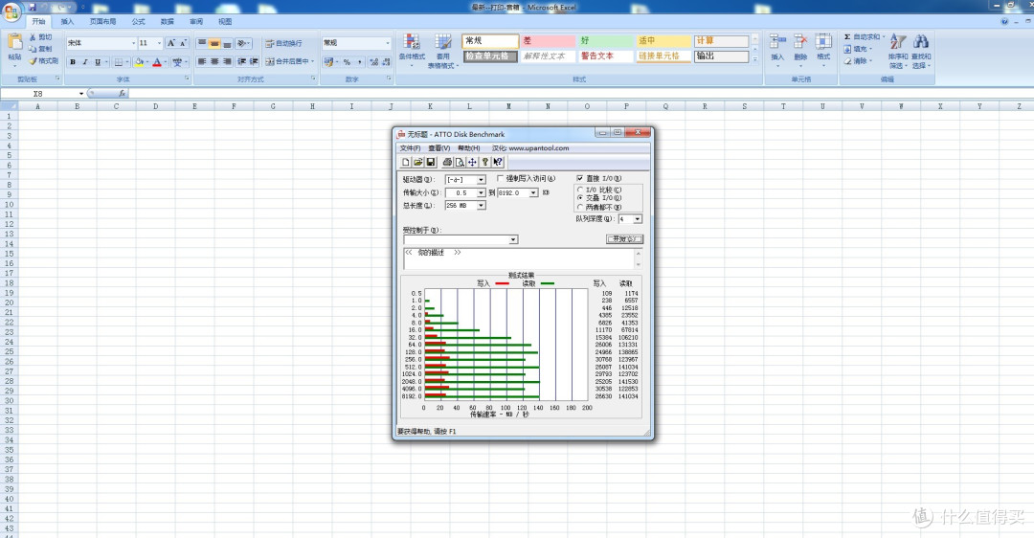Click Conditional Formatting (条件格式) in Excel
This screenshot has width=1034, height=538.
[412, 50]
